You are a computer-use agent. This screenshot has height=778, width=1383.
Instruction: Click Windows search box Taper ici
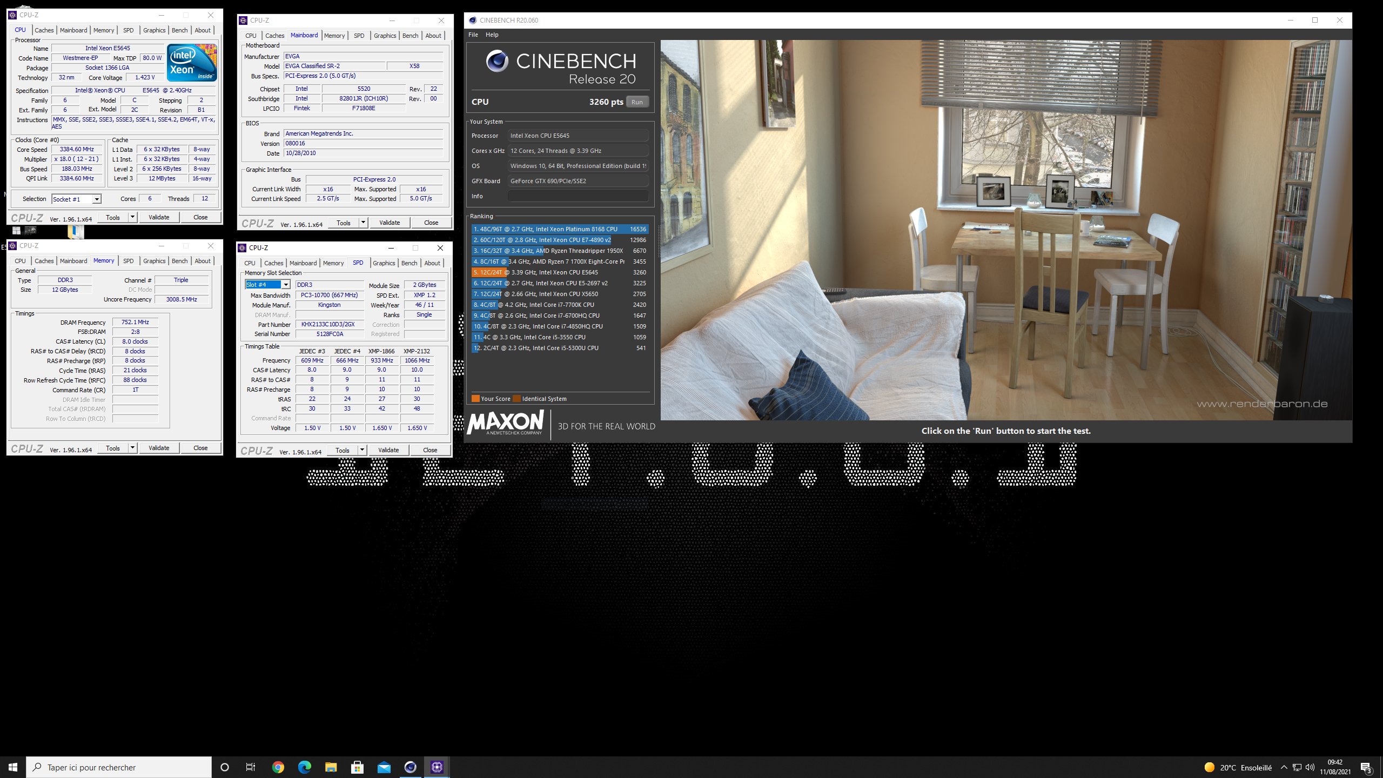point(119,767)
